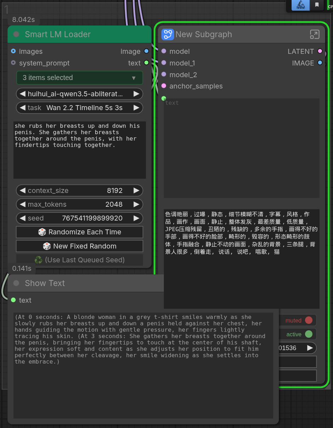The height and width of the screenshot is (428, 333).
Task: Select the Smart LM Loader image output port
Action: pos(146,51)
